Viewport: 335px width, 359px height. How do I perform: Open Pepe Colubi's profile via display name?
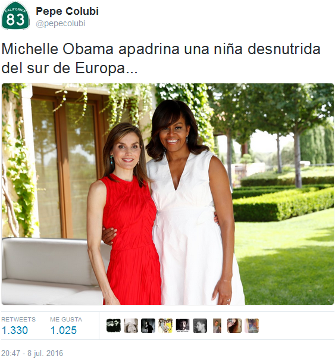[67, 11]
